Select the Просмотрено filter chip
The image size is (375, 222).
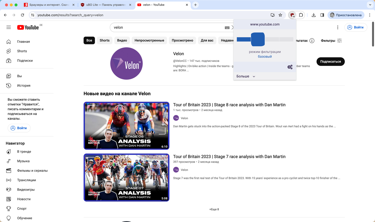point(182,40)
